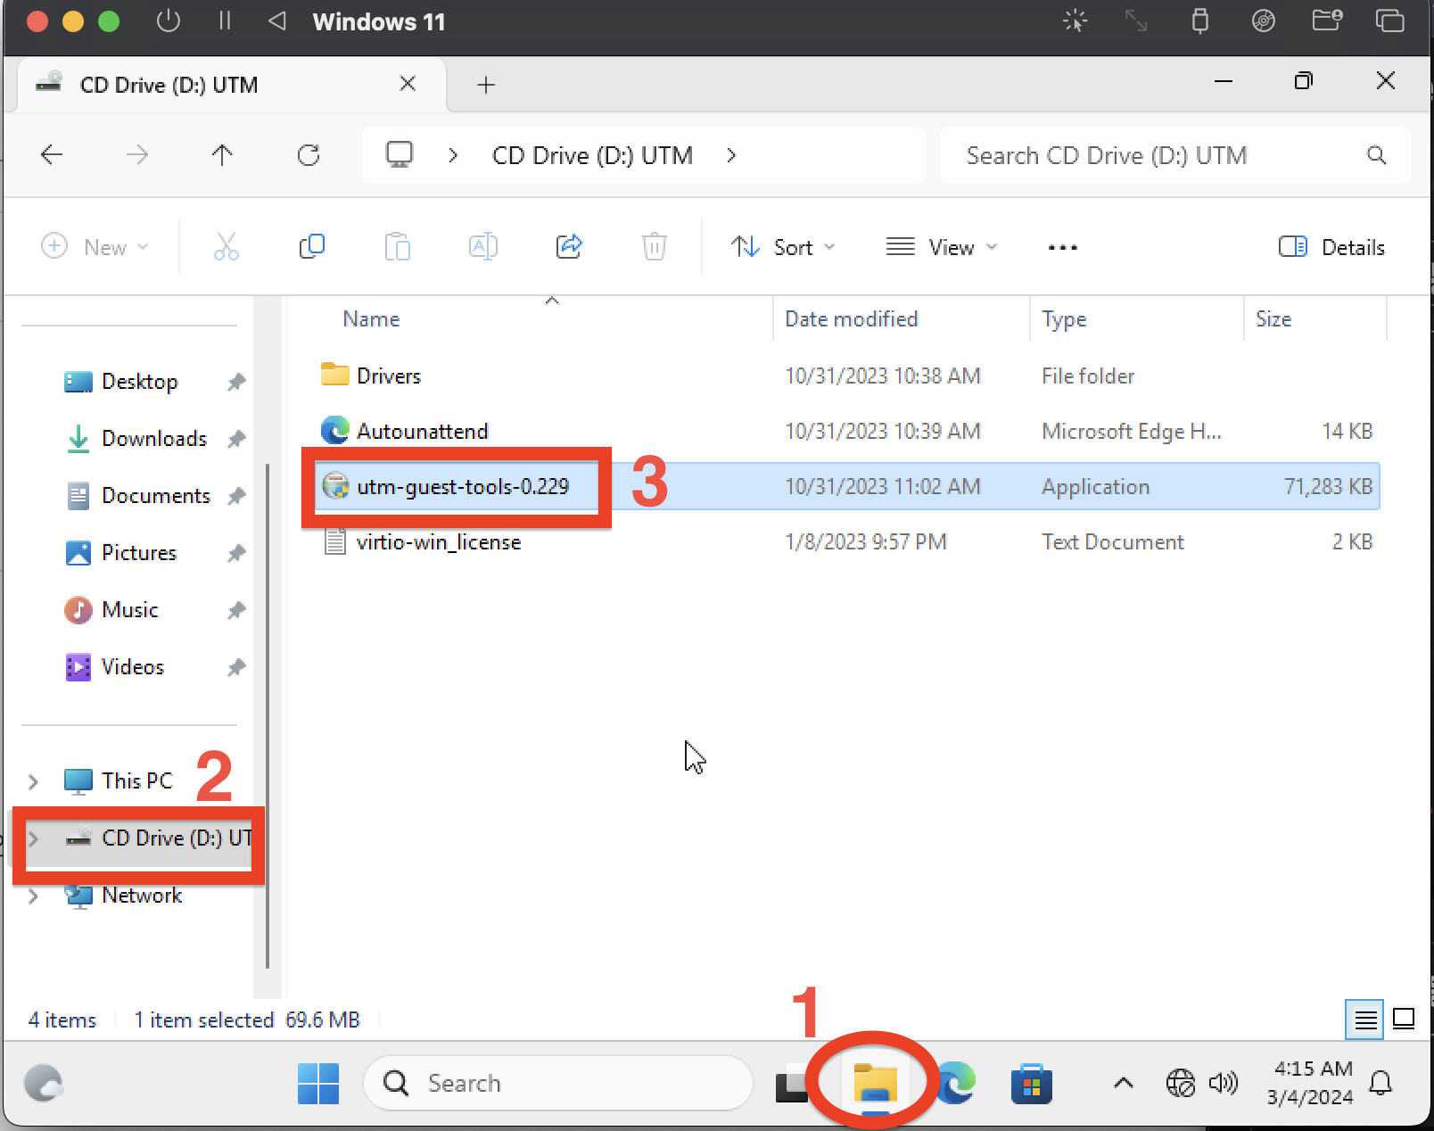The width and height of the screenshot is (1434, 1131).
Task: Sort by the Size column header
Action: tap(1273, 319)
